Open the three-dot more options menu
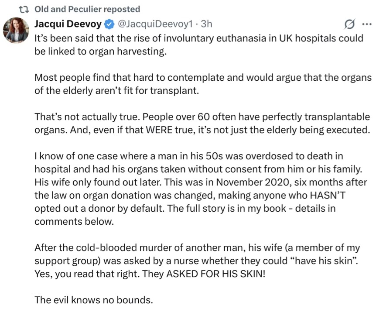Image resolution: width=376 pixels, height=309 pixels. tap(366, 24)
